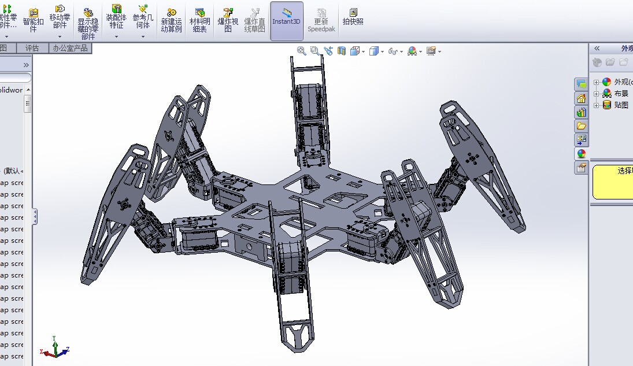
Task: Open the File Explorer folder tab
Action: point(582,126)
